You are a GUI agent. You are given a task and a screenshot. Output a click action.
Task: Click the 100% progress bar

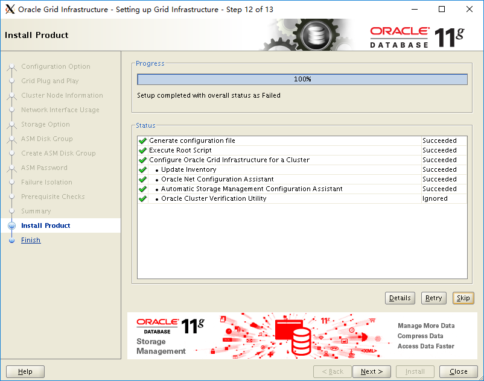[x=302, y=79]
